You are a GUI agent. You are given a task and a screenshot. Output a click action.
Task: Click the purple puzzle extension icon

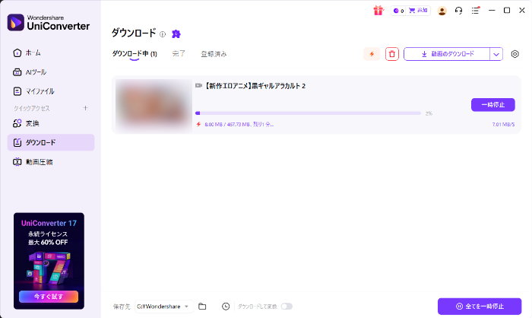176,33
